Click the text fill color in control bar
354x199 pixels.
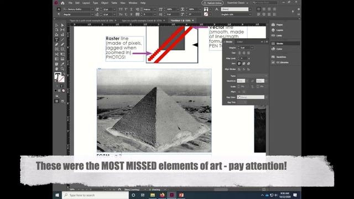(206, 9)
